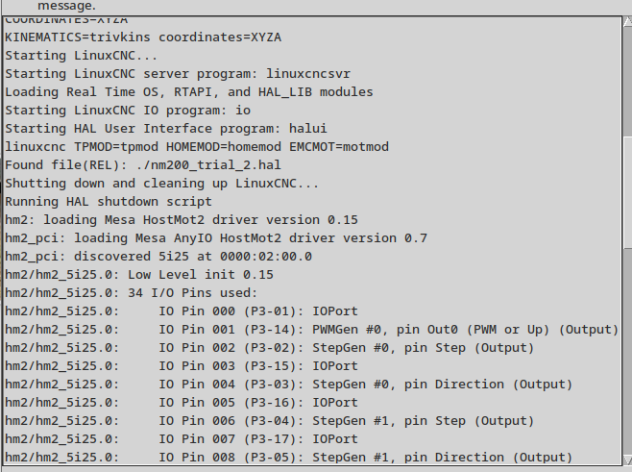The width and height of the screenshot is (632, 472).
Task: Place cursor on 'Starting LinuxCNC...' line
Action: click(x=81, y=55)
